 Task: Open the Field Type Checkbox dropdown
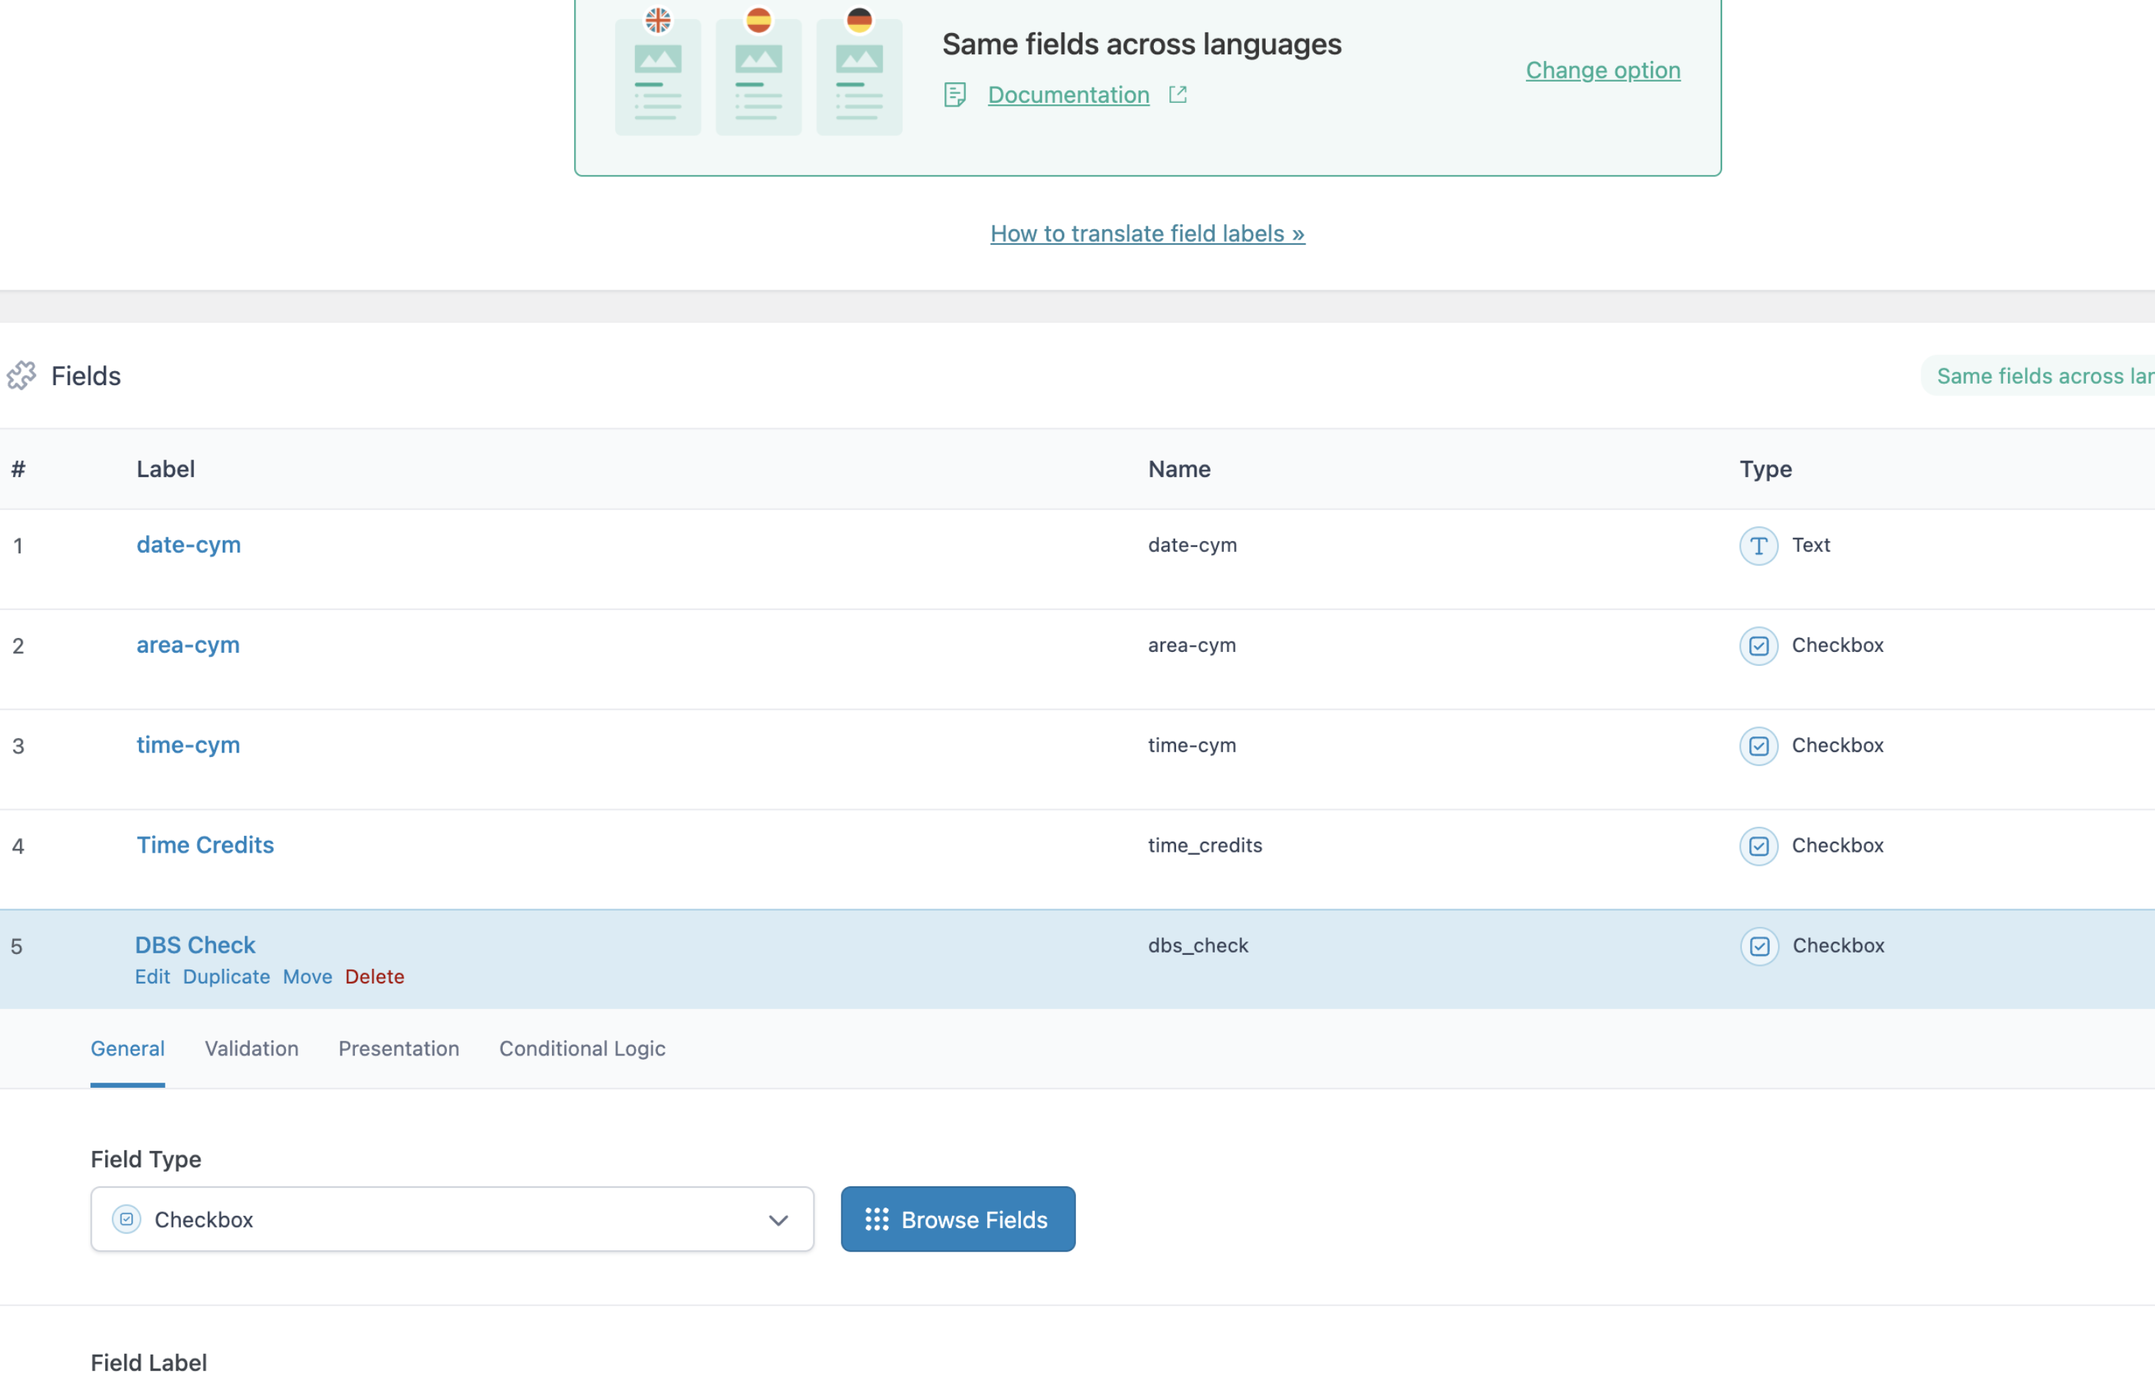point(452,1219)
